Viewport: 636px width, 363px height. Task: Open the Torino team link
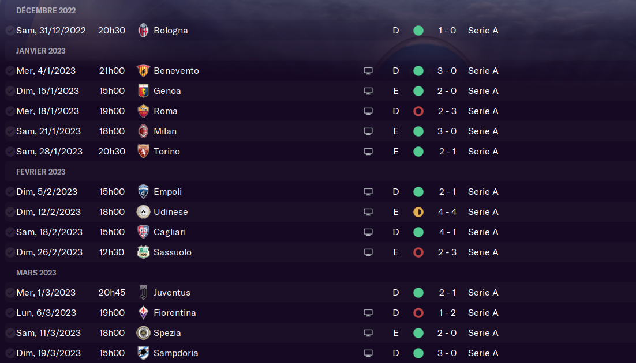(167, 152)
